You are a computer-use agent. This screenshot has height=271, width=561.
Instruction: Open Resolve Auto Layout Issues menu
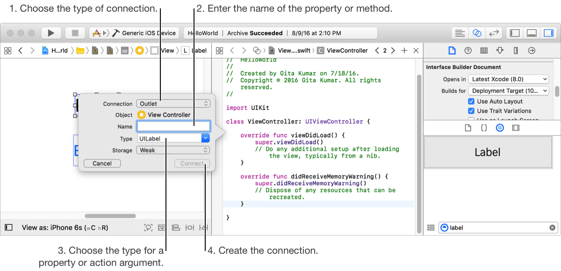(x=203, y=228)
